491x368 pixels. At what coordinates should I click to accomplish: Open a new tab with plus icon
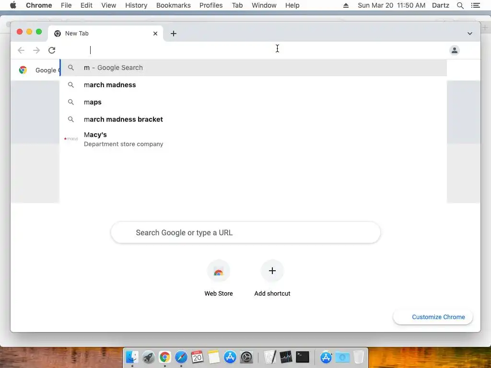click(x=174, y=34)
